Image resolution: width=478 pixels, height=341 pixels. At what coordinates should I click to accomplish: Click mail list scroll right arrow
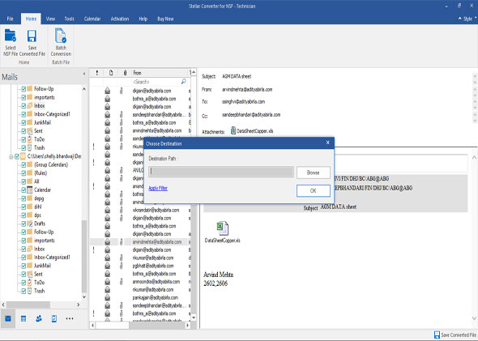(x=187, y=325)
